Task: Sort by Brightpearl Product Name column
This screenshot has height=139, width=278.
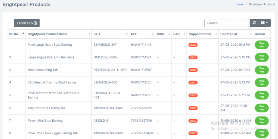Action: click(59, 34)
